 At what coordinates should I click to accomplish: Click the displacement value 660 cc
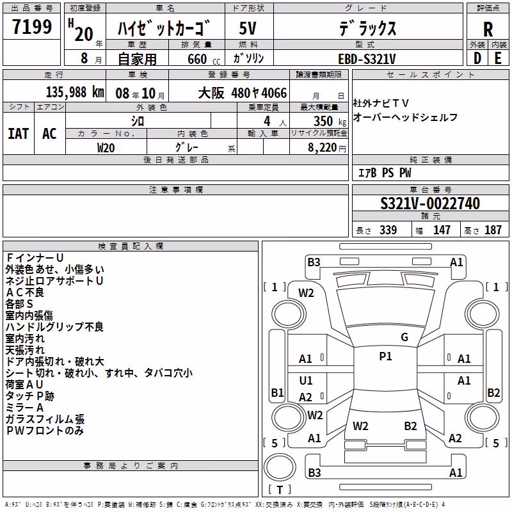pos(204,59)
